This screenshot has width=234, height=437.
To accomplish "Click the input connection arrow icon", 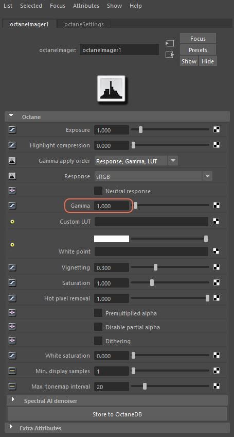I will coord(169,43).
